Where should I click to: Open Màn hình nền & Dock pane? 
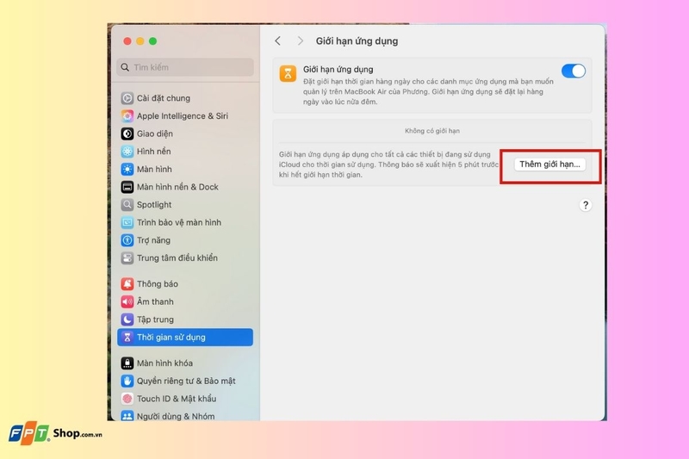pyautogui.click(x=185, y=187)
